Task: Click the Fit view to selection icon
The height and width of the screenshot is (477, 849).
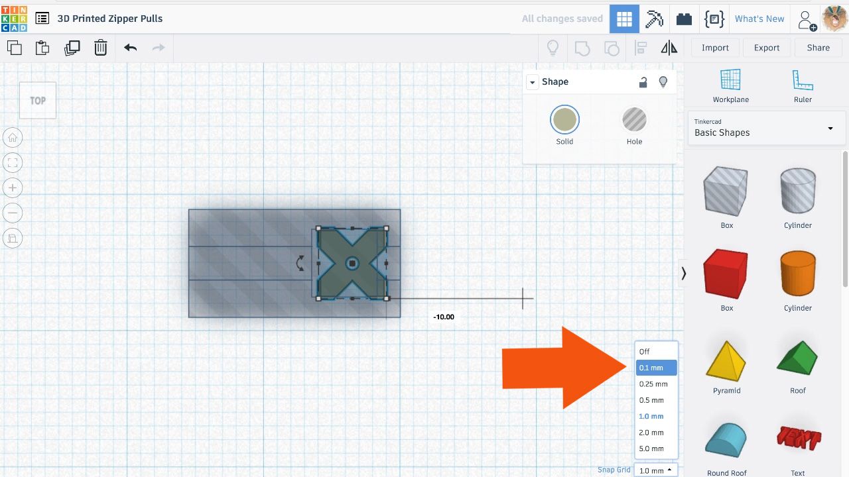Action: [13, 162]
